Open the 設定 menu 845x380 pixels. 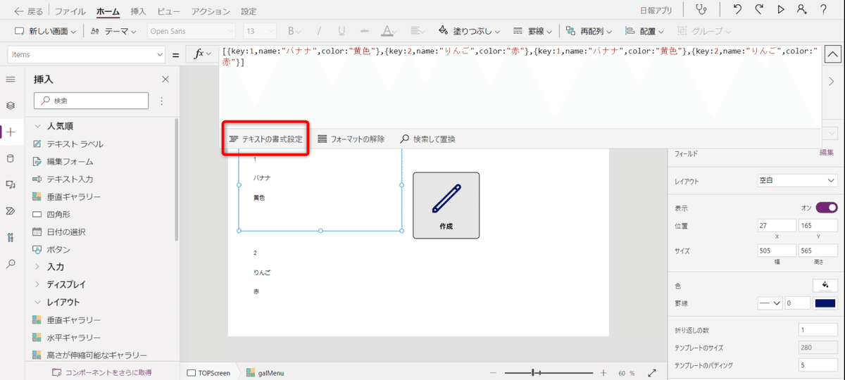pos(249,12)
